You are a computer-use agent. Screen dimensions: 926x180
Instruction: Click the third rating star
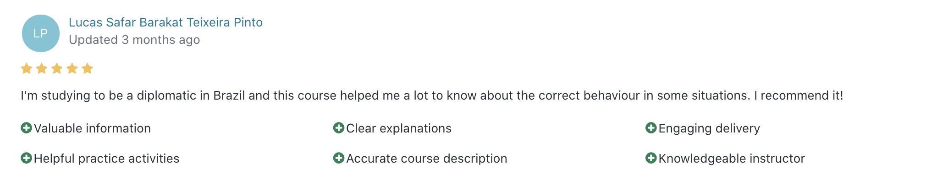click(57, 69)
